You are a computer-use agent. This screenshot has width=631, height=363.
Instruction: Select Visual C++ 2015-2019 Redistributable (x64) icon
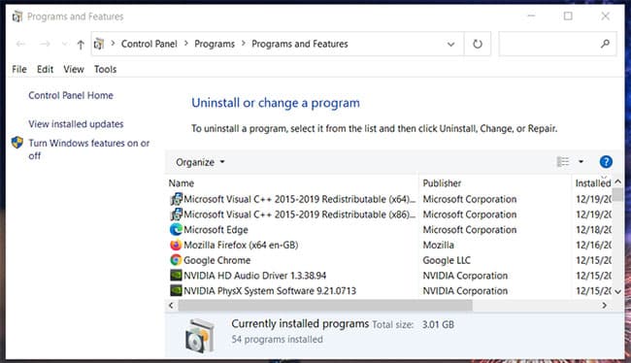176,199
